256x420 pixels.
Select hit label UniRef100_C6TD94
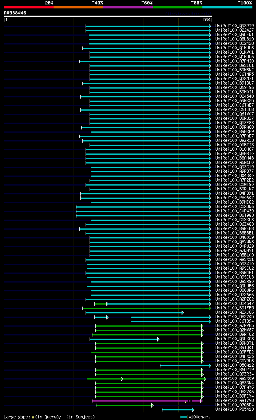pos(235,321)
